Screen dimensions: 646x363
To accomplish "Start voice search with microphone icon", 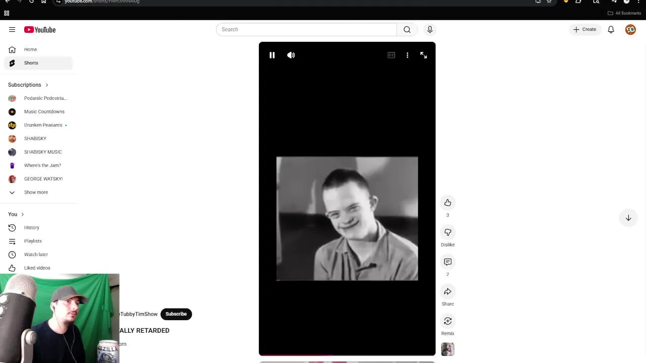I will (430, 29).
